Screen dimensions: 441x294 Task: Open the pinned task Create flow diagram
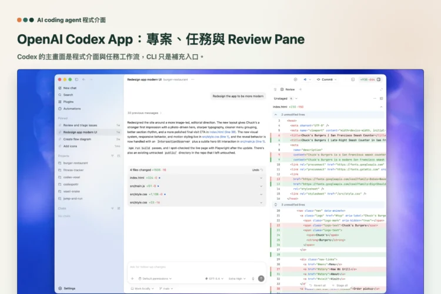[x=89, y=139]
